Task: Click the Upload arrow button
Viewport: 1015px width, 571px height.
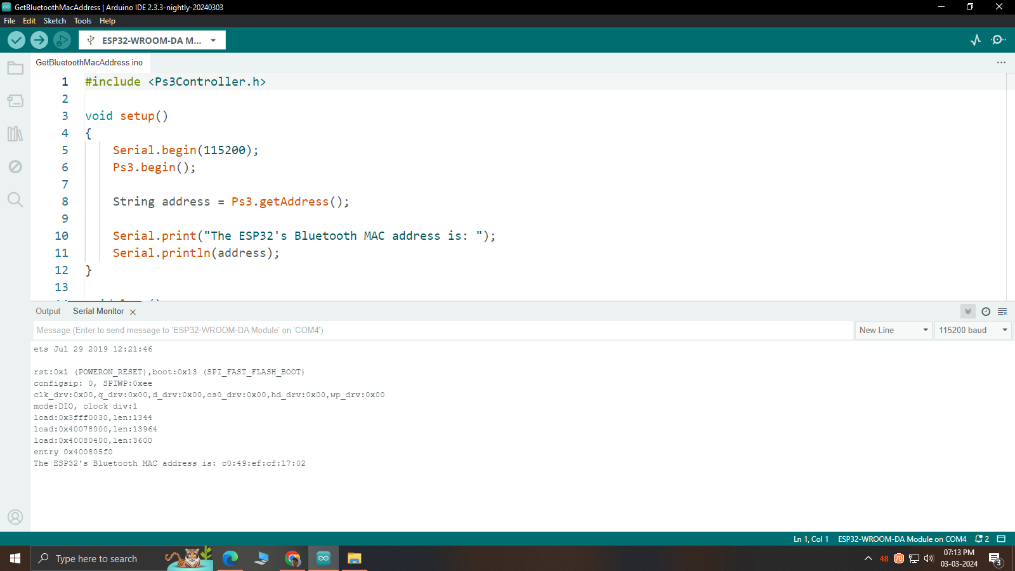Action: (39, 40)
